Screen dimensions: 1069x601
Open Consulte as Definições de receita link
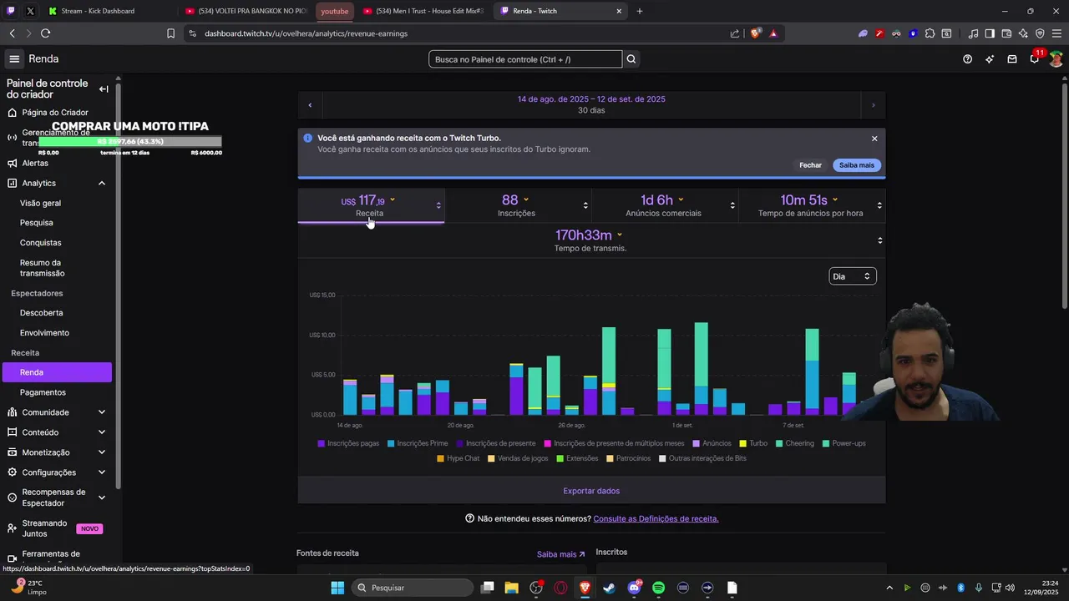(656, 518)
